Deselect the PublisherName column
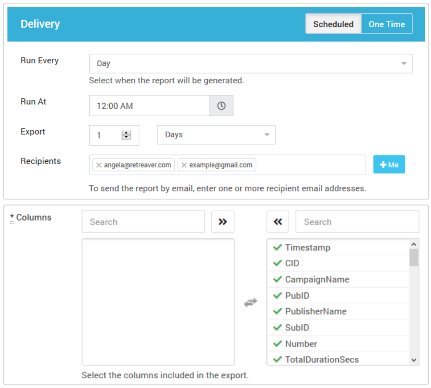This screenshot has height=388, width=431. [338, 311]
